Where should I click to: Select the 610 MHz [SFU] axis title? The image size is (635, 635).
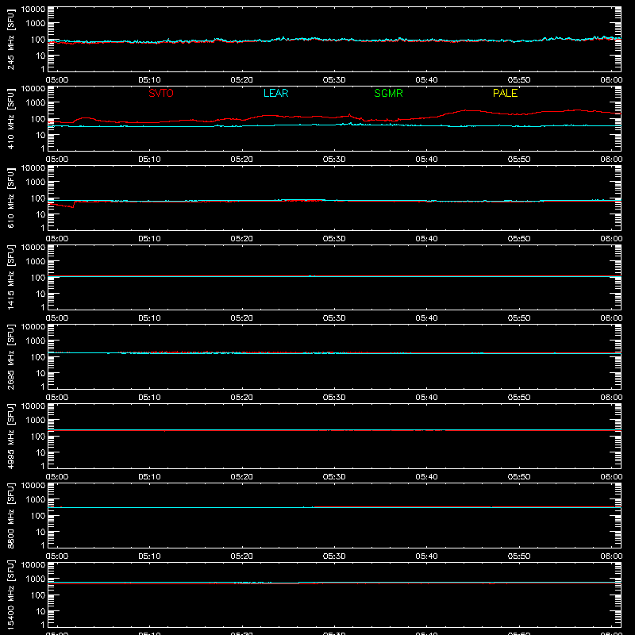coord(10,198)
